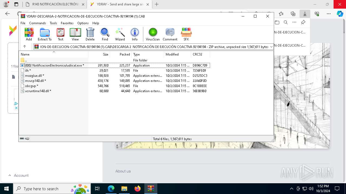The height and width of the screenshot is (194, 346).
Task: Open Edge favorites star icon
Action: [281, 14]
